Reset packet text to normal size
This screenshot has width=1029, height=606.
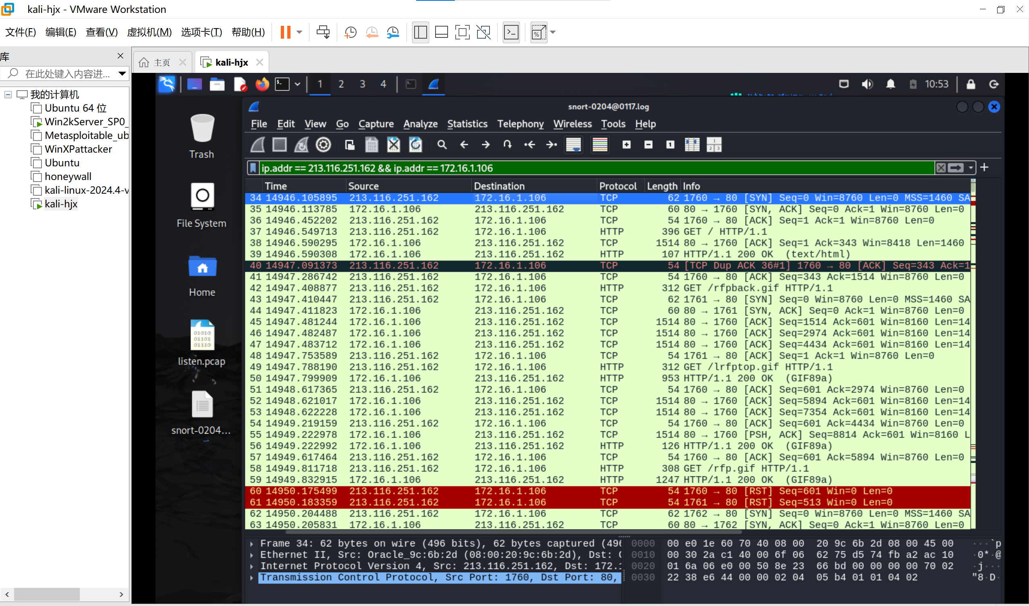click(x=670, y=145)
